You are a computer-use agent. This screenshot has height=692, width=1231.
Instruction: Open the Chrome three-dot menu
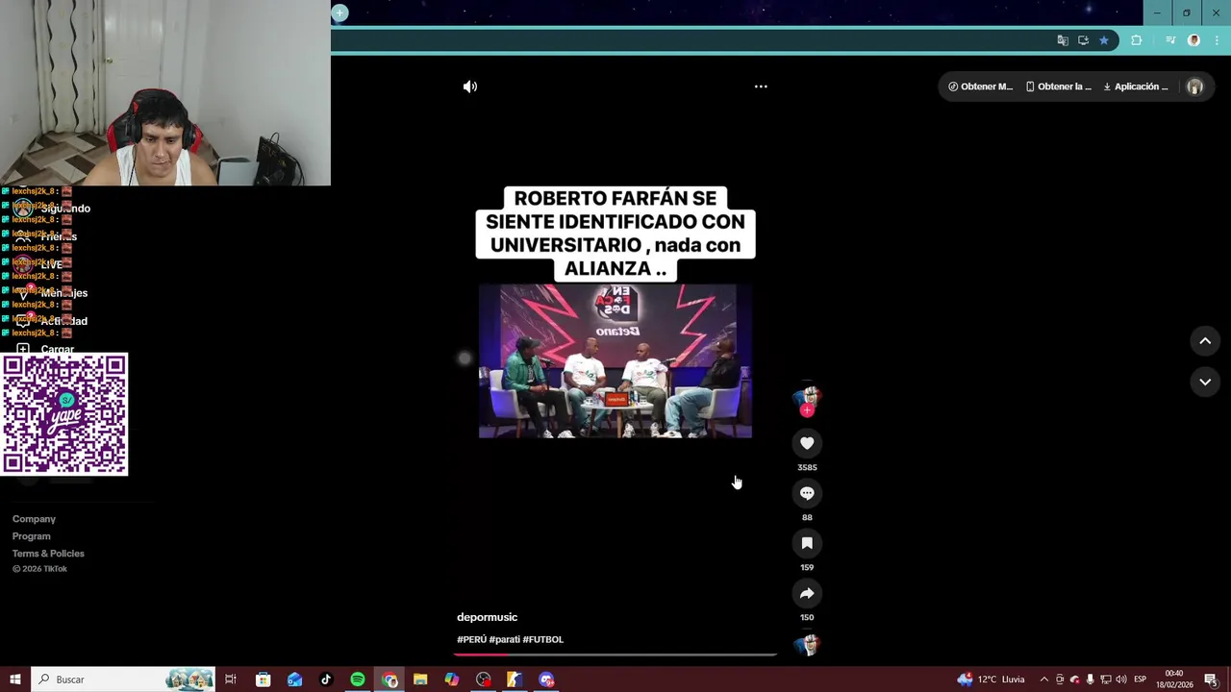click(x=1216, y=40)
